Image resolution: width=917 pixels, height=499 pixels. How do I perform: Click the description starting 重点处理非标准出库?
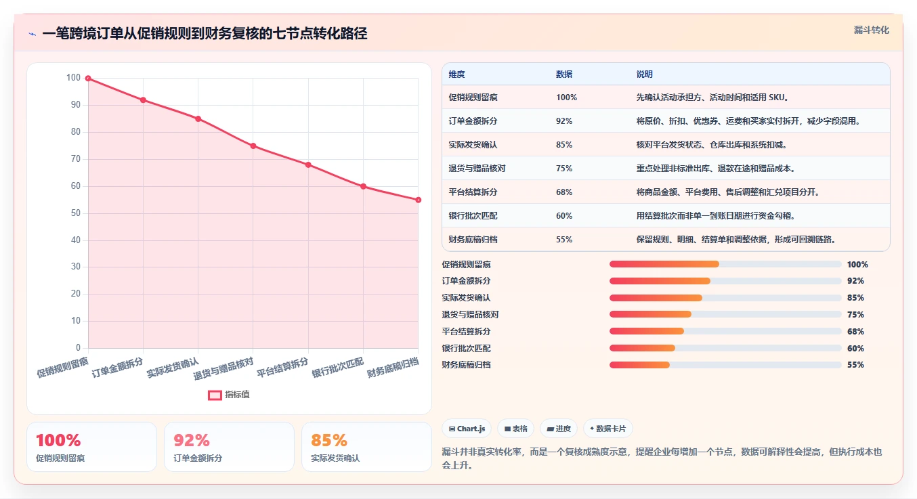(x=716, y=169)
